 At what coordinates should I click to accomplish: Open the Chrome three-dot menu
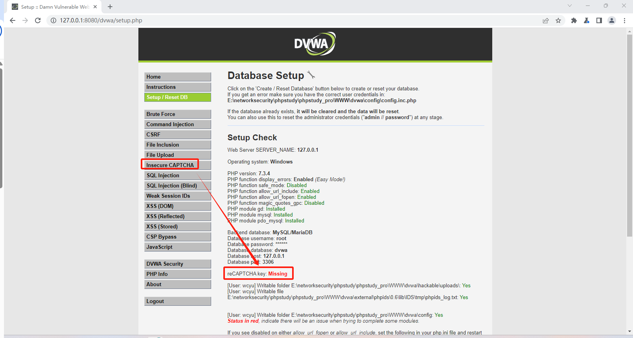[624, 20]
